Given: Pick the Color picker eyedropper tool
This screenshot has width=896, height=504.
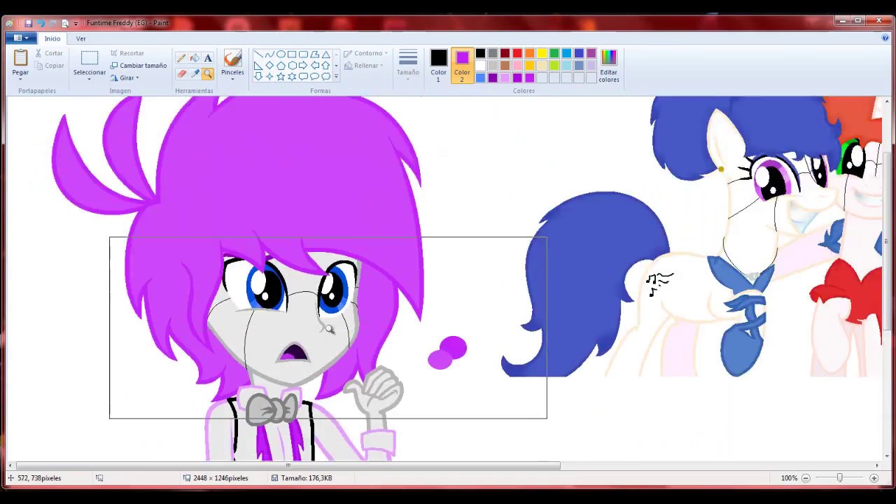Looking at the screenshot, I should click(x=195, y=73).
